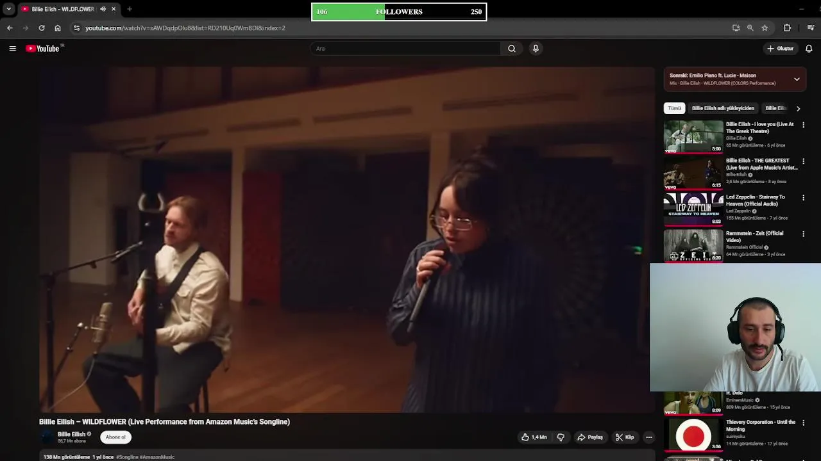Subscribe using the Abone ol button

coord(115,437)
